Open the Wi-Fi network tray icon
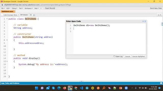 [140, 88]
